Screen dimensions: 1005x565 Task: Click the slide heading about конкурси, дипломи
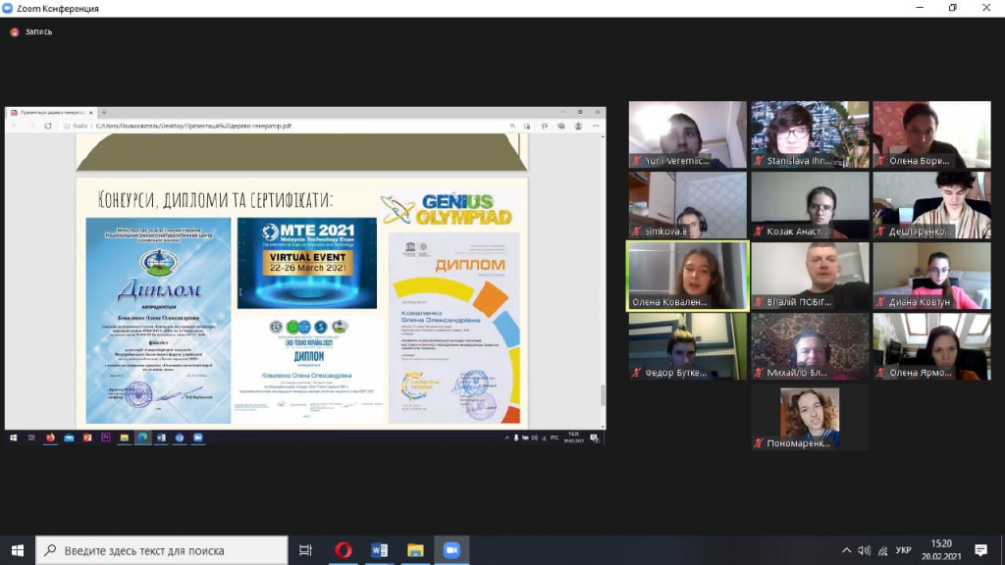(215, 200)
